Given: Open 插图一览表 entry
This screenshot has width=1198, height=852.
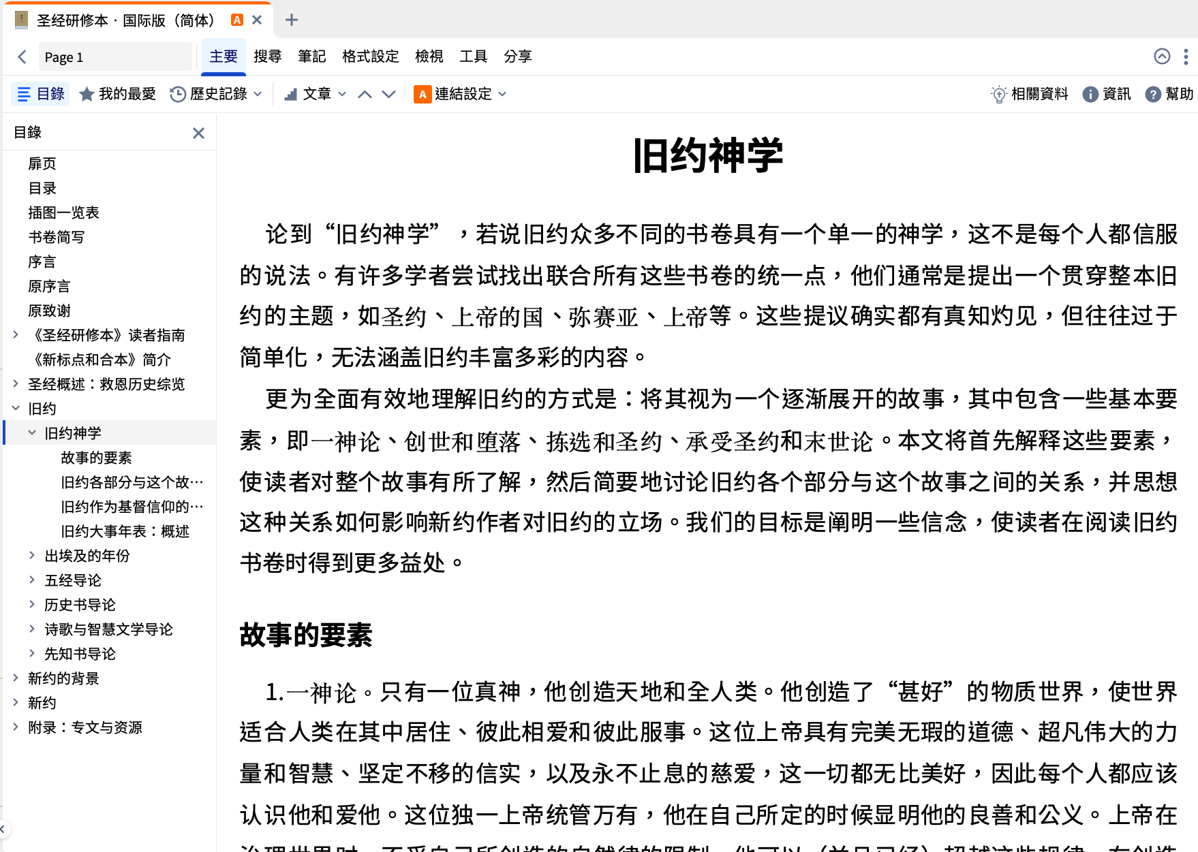Looking at the screenshot, I should pyautogui.click(x=63, y=212).
